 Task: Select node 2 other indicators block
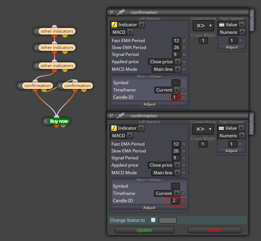click(x=57, y=48)
